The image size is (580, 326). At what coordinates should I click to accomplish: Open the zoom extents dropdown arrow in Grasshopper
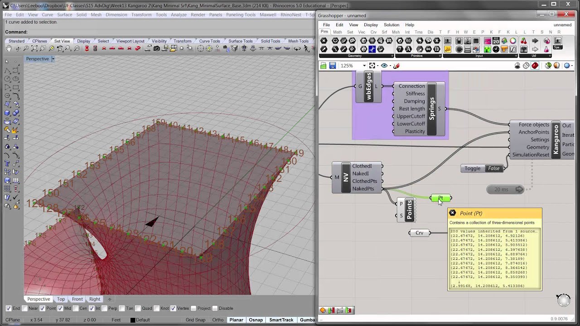[378, 66]
